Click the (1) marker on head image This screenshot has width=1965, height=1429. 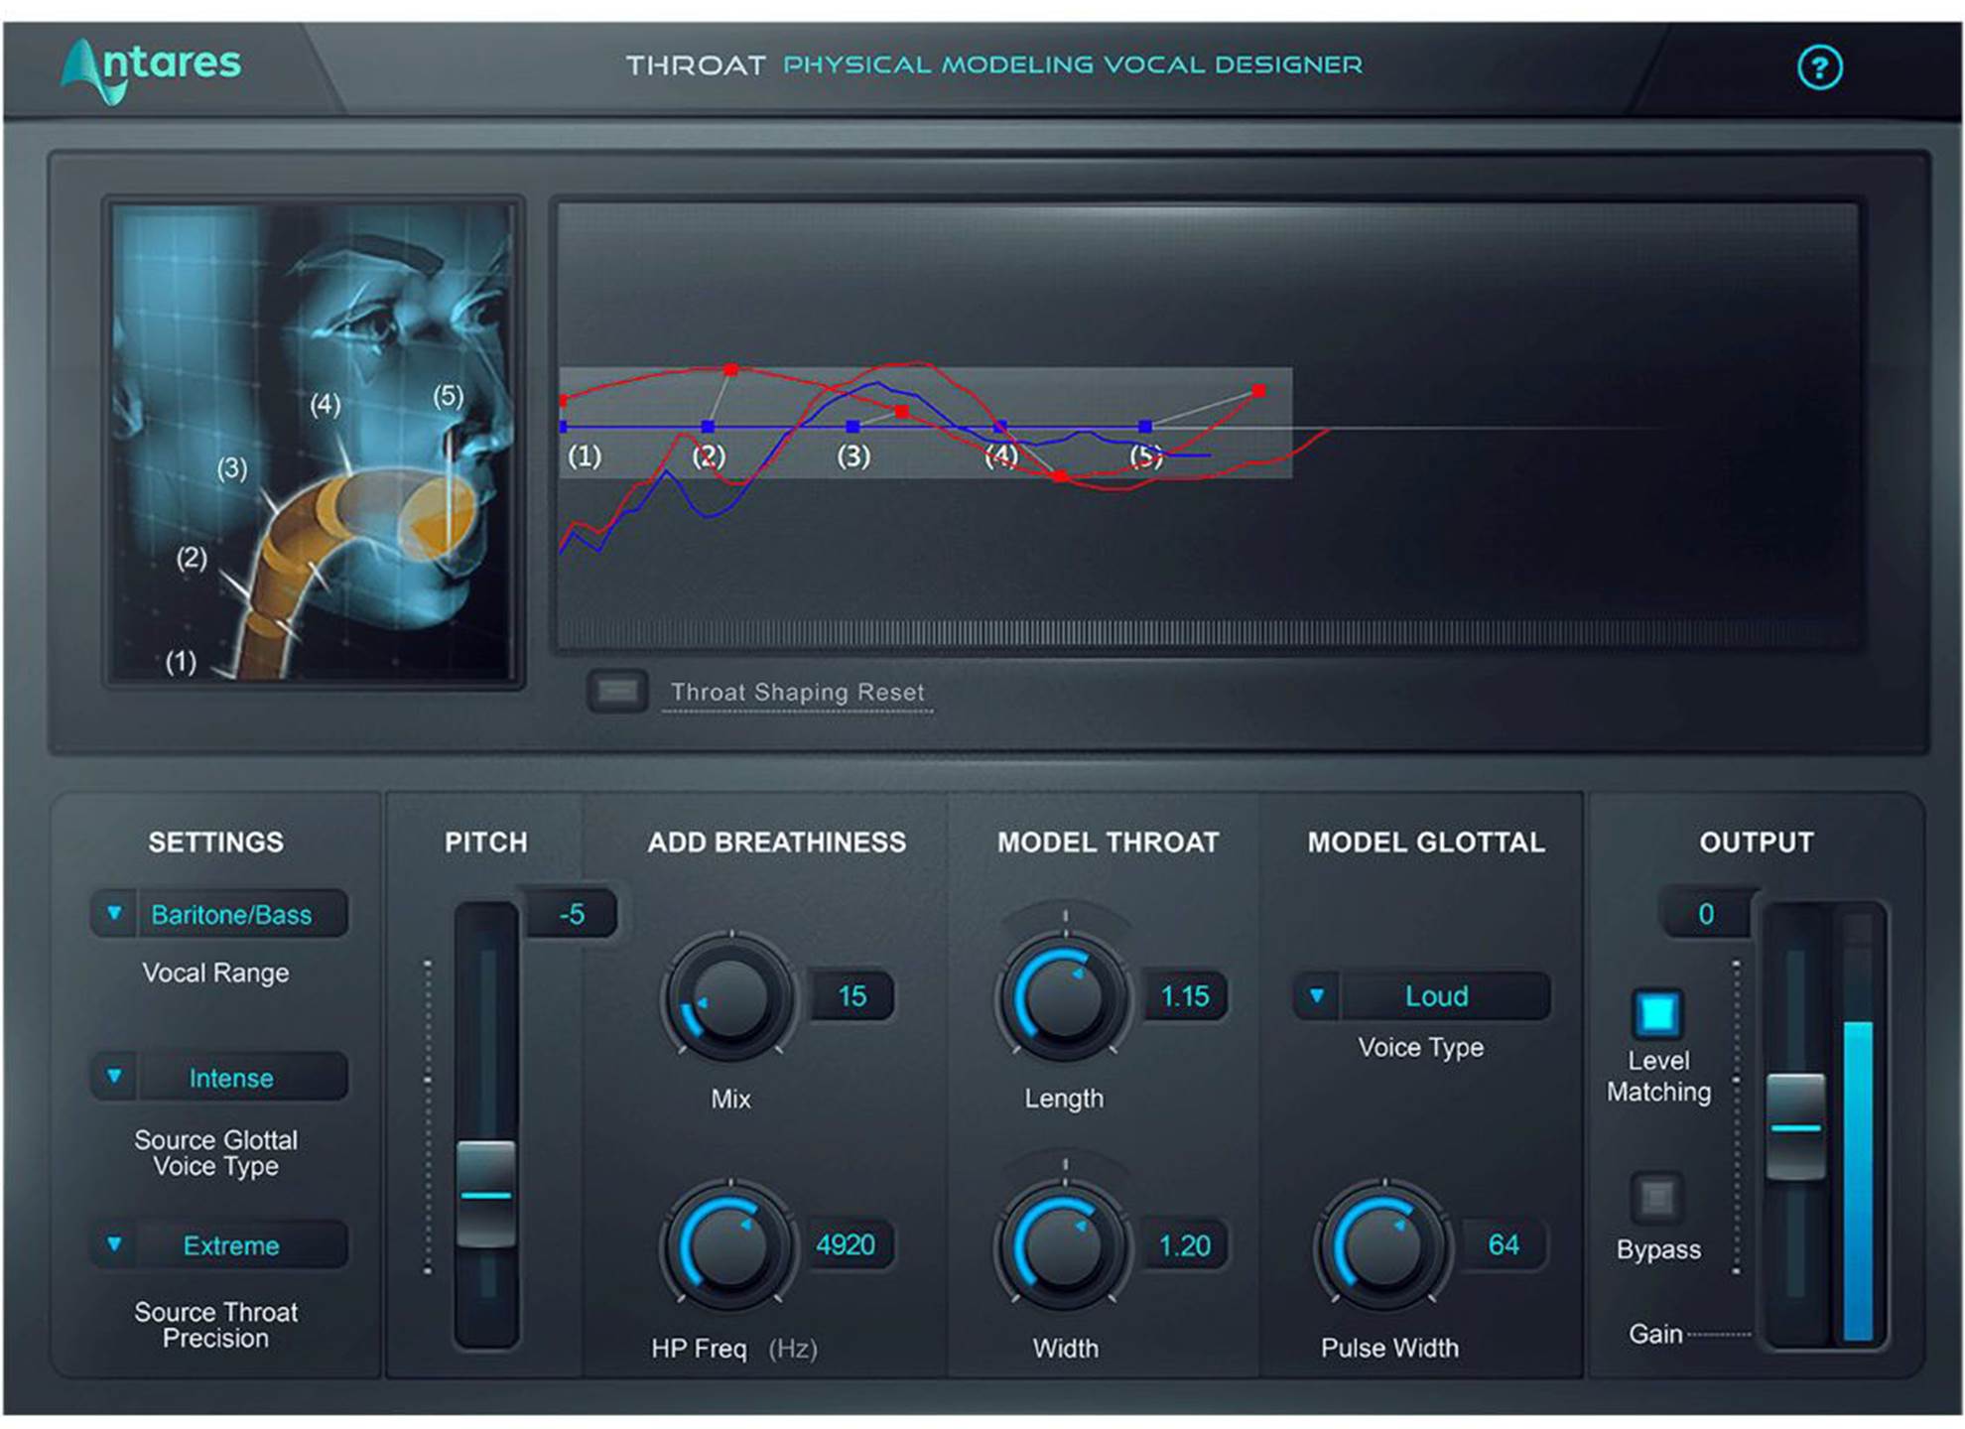180,661
